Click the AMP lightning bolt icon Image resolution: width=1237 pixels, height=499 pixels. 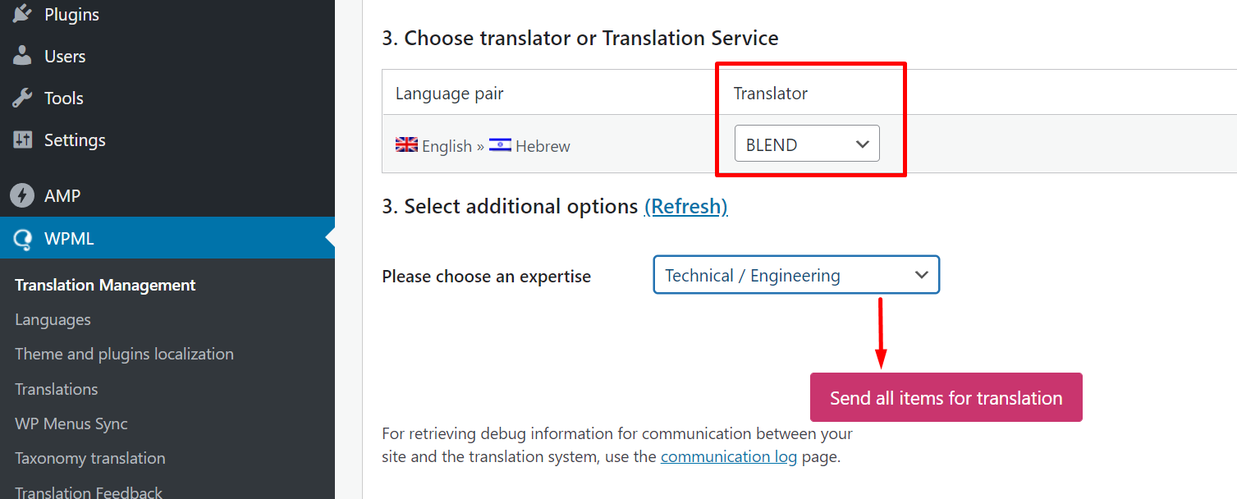click(x=22, y=195)
